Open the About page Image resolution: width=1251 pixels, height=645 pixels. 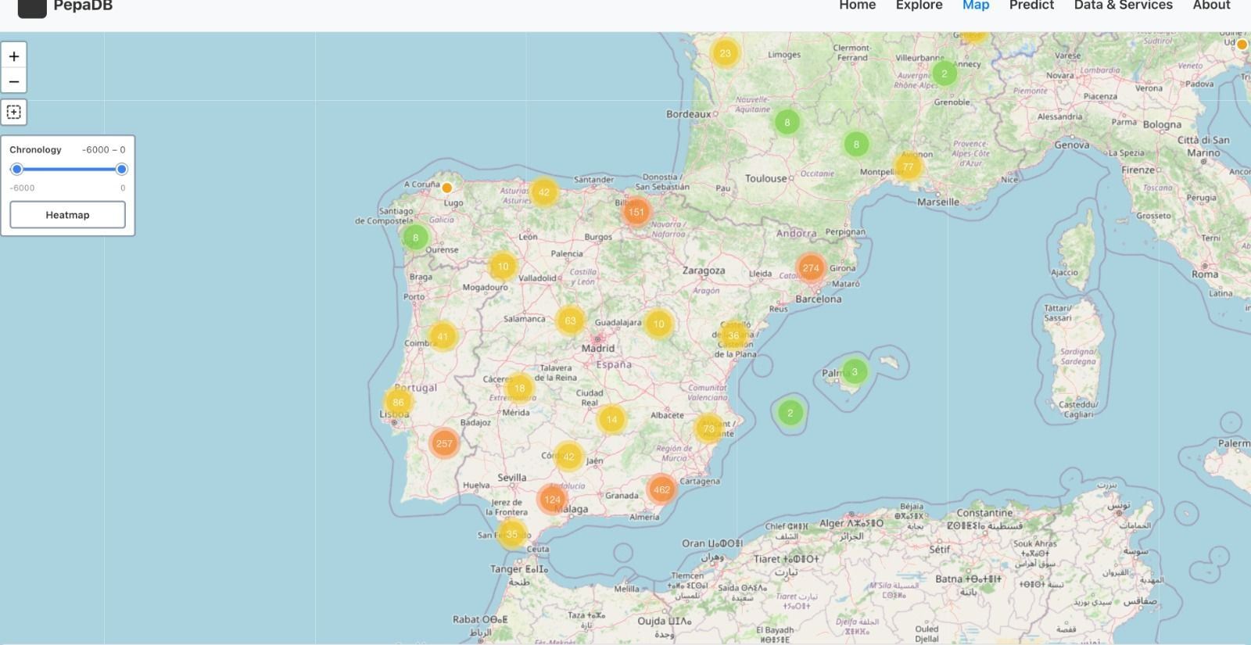point(1211,5)
